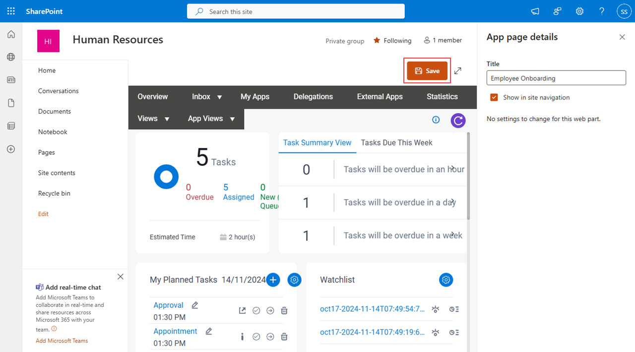Click the Search this site box
This screenshot has width=635, height=352.
296,11
